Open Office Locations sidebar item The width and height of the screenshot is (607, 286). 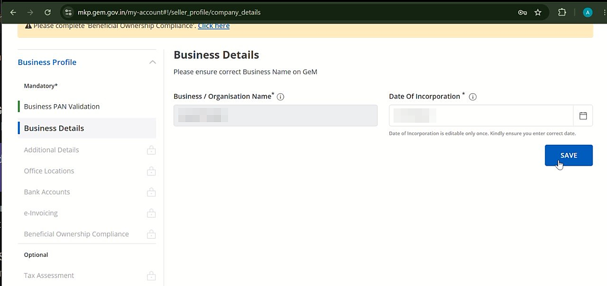pos(49,171)
